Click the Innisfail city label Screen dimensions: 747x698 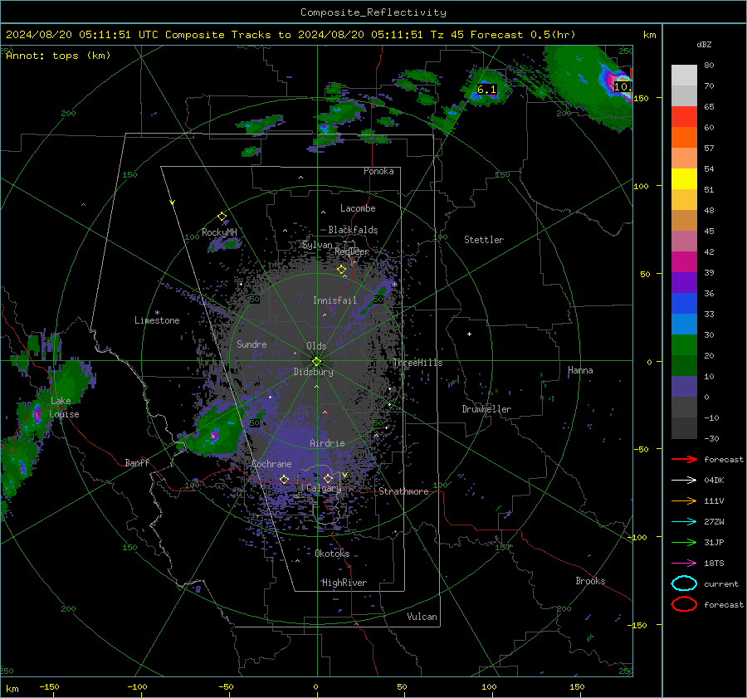click(334, 300)
